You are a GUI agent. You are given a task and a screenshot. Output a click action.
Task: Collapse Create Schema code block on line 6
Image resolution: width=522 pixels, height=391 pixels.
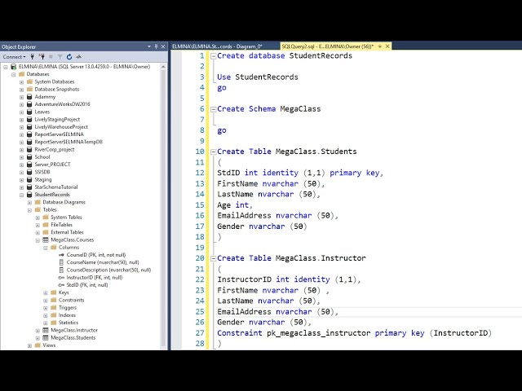[213, 109]
